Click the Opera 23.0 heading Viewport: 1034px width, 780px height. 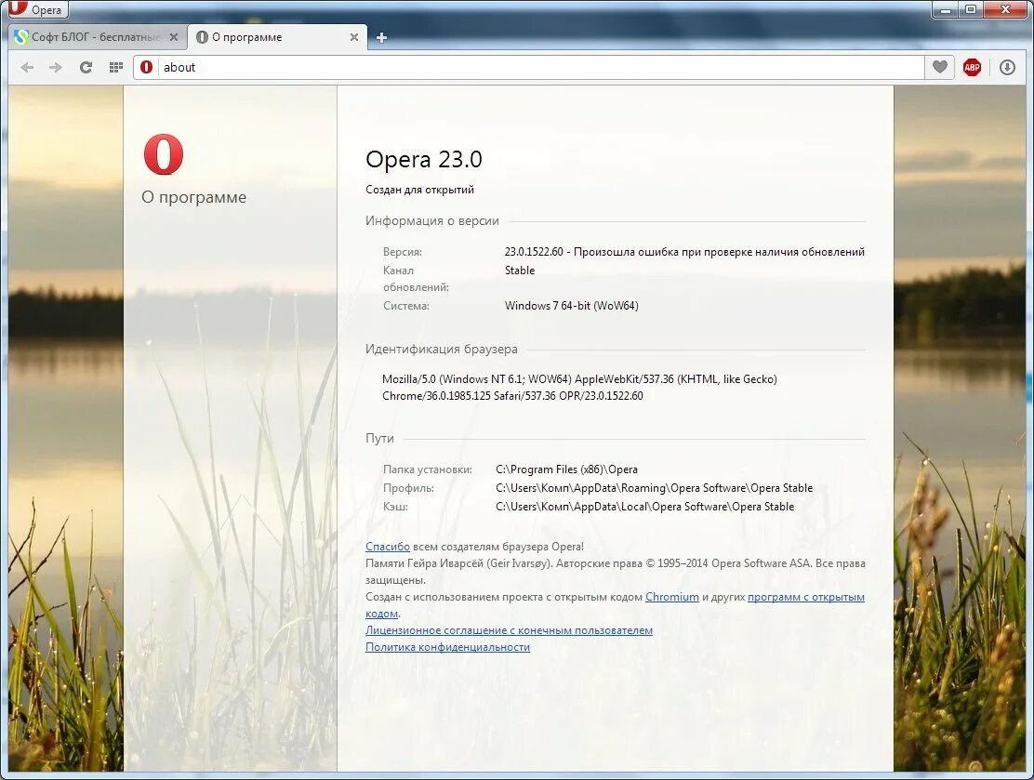(x=424, y=159)
